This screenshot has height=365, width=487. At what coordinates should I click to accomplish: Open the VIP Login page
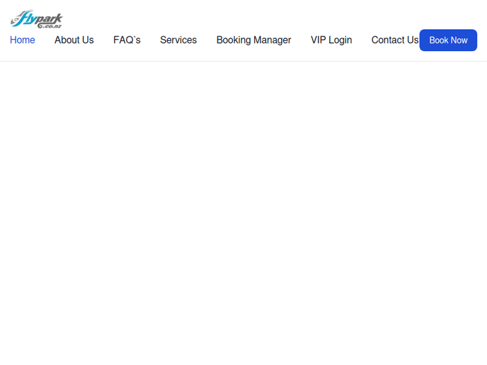click(x=331, y=40)
